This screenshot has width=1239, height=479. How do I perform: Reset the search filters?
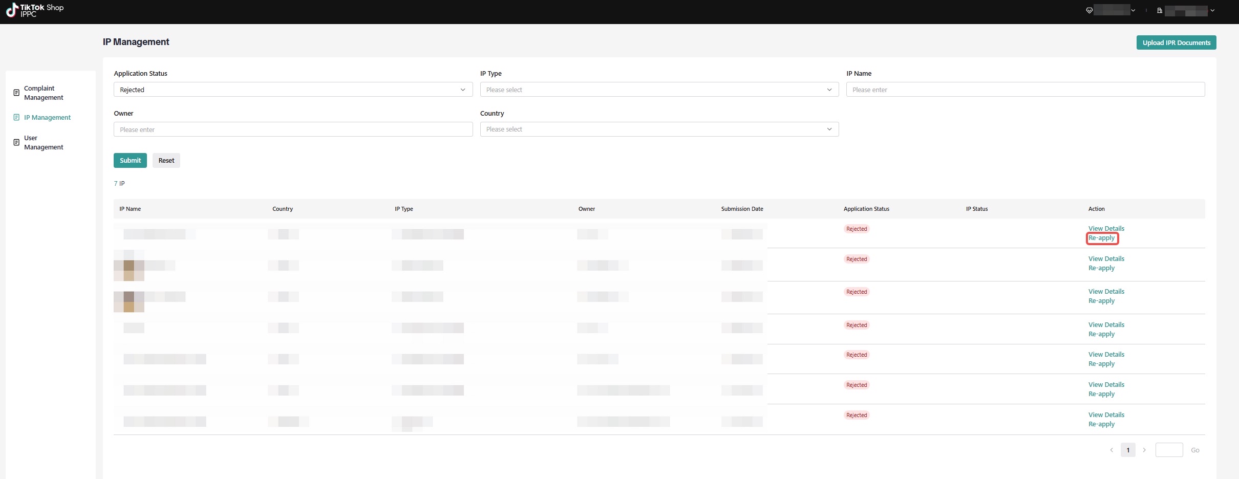[166, 160]
